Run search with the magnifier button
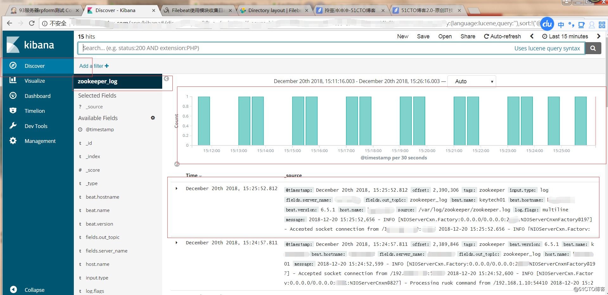 tap(593, 48)
